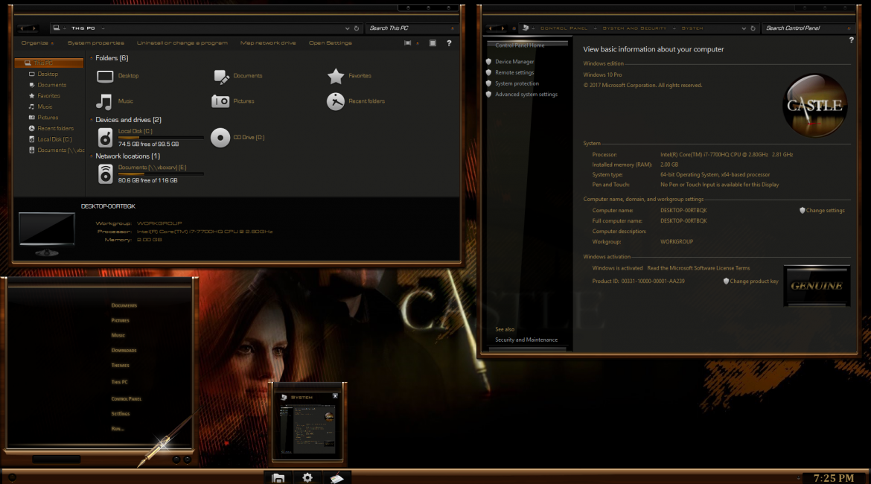Open the Desktop folder icon in Folders
This screenshot has width=871, height=484.
pyautogui.click(x=105, y=76)
